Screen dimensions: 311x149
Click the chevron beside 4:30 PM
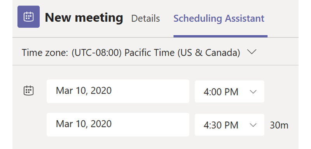click(x=253, y=125)
